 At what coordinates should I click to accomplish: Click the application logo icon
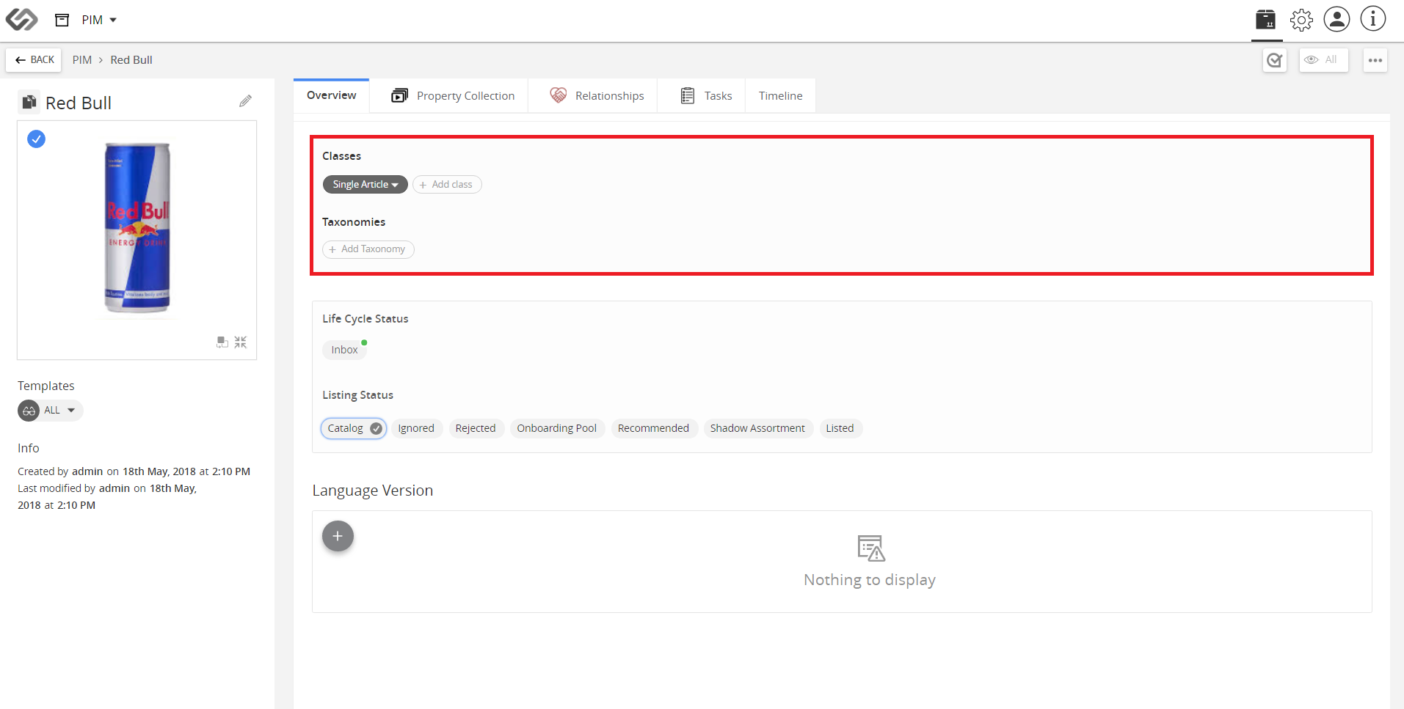(x=21, y=20)
